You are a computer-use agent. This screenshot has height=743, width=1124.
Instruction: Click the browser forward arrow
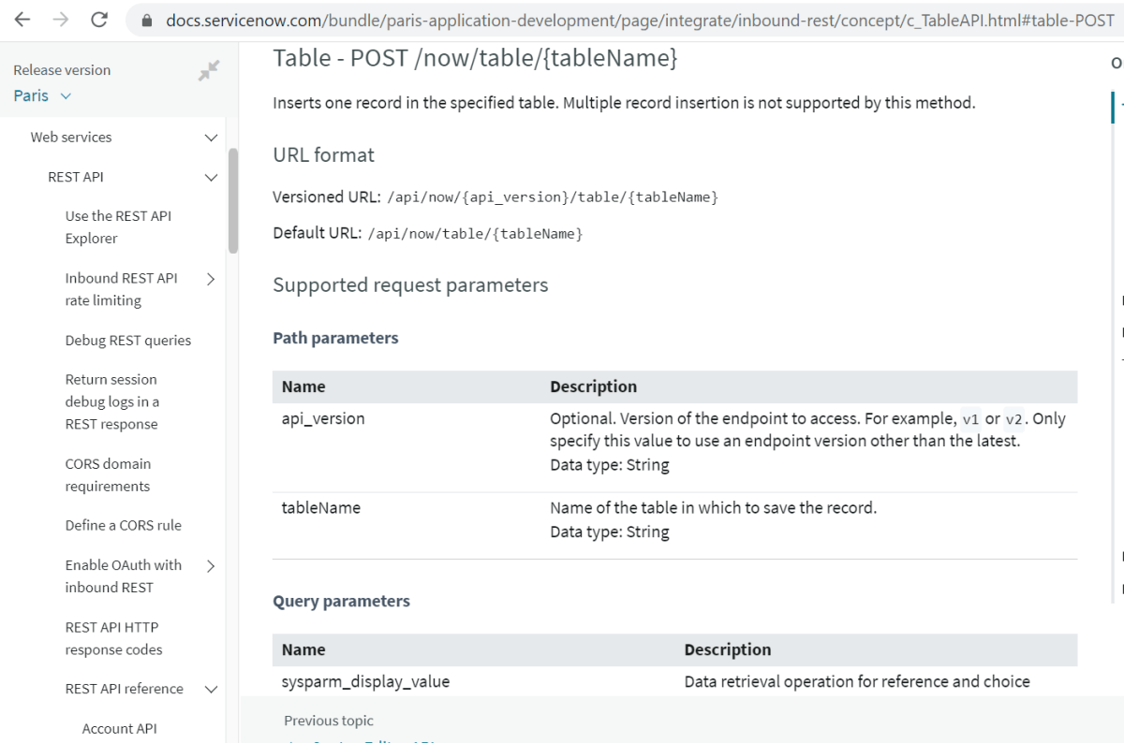click(61, 20)
